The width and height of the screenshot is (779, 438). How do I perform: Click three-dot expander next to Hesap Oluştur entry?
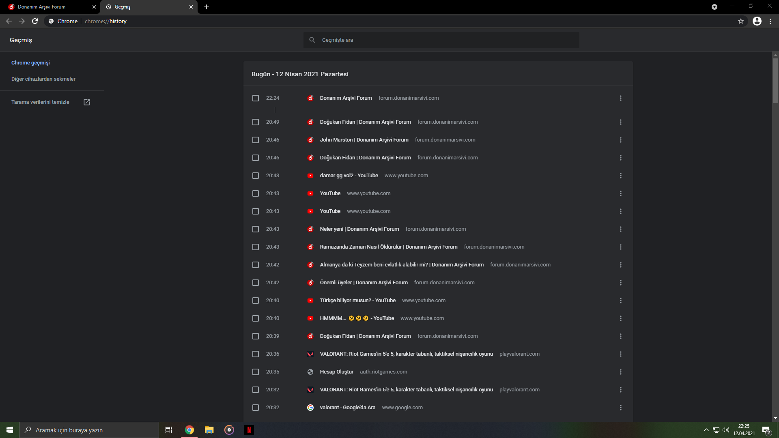[x=621, y=371]
